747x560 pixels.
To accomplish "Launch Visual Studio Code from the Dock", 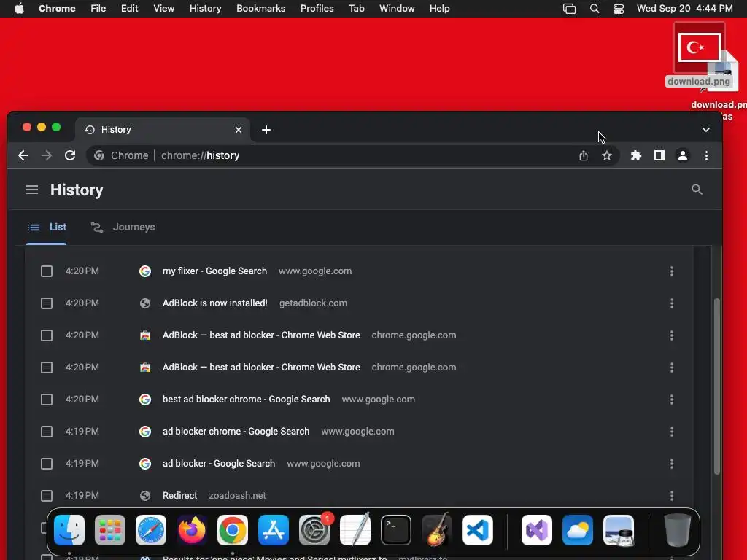I will coord(477,530).
